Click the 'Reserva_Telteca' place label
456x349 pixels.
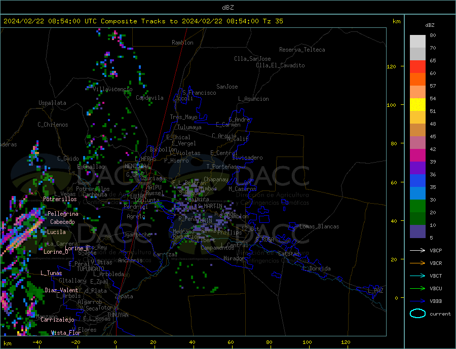pyautogui.click(x=302, y=50)
